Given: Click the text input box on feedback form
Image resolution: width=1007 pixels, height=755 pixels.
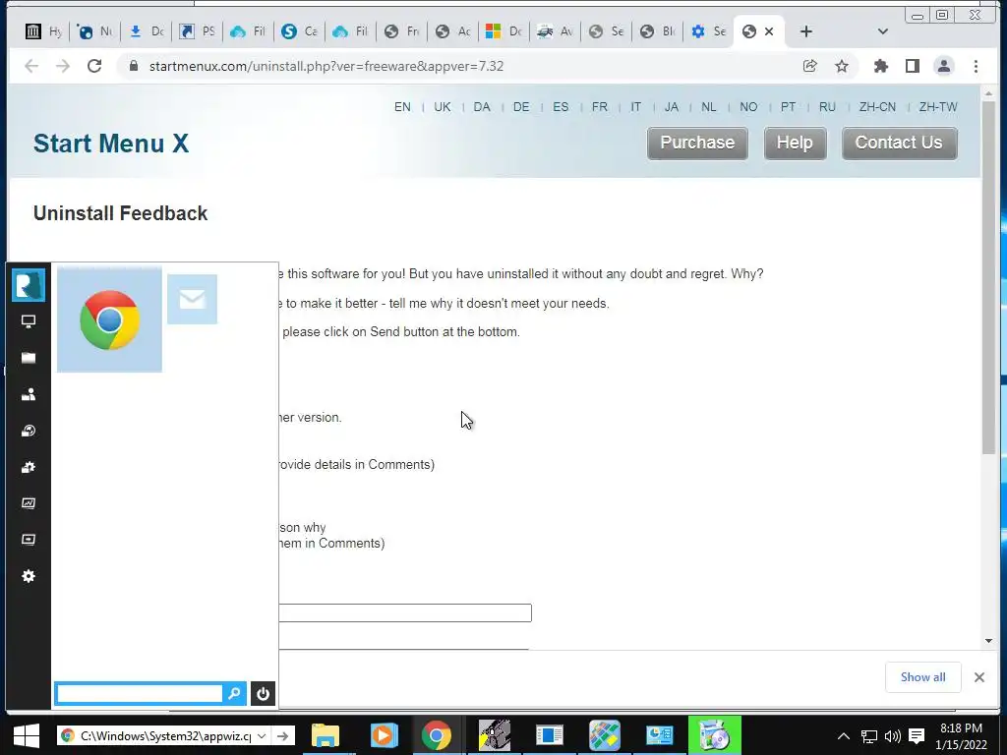Looking at the screenshot, I should (405, 612).
